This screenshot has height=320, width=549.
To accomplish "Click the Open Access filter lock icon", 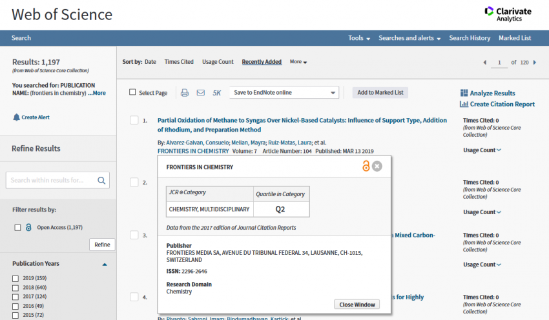I will point(28,228).
